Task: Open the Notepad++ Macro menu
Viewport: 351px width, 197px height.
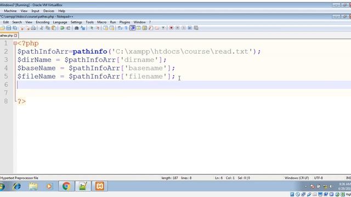Action: pyautogui.click(x=102, y=22)
